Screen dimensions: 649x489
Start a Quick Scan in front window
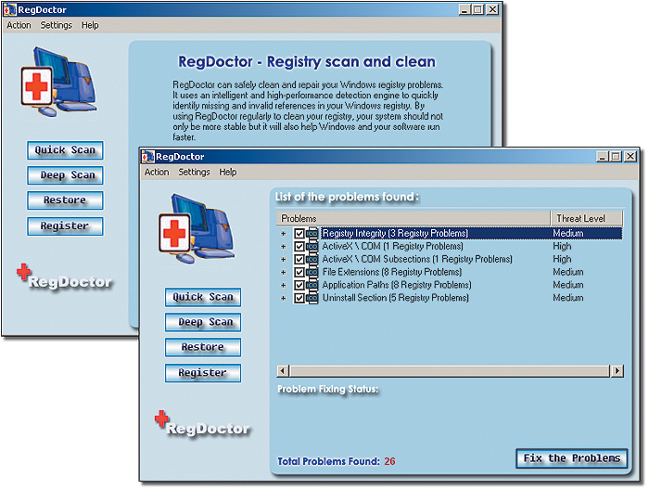click(x=203, y=297)
